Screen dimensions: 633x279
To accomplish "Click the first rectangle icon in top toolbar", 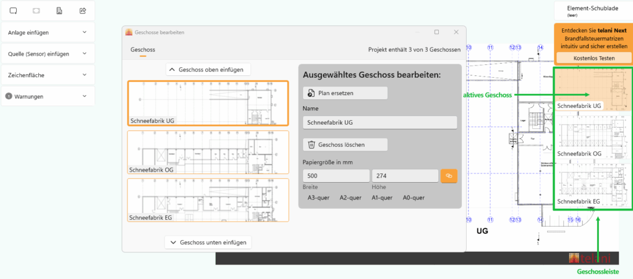I will 13,10.
